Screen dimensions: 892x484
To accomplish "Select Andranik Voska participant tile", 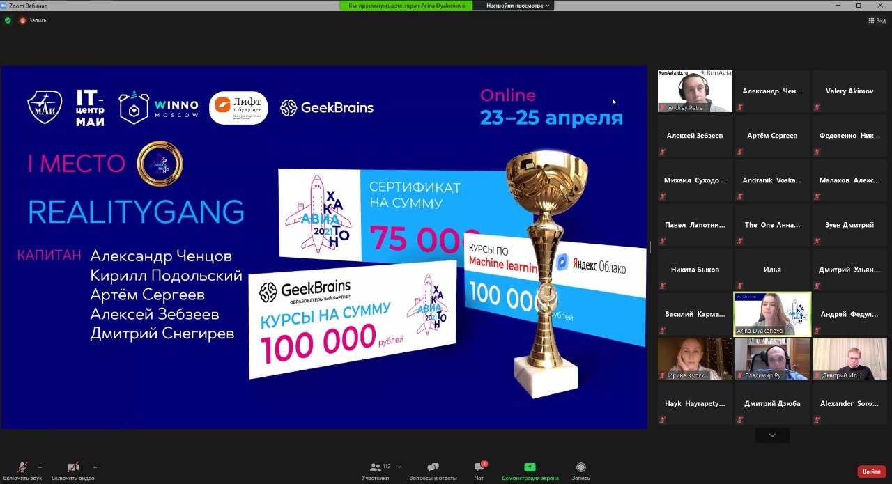I will point(772,180).
